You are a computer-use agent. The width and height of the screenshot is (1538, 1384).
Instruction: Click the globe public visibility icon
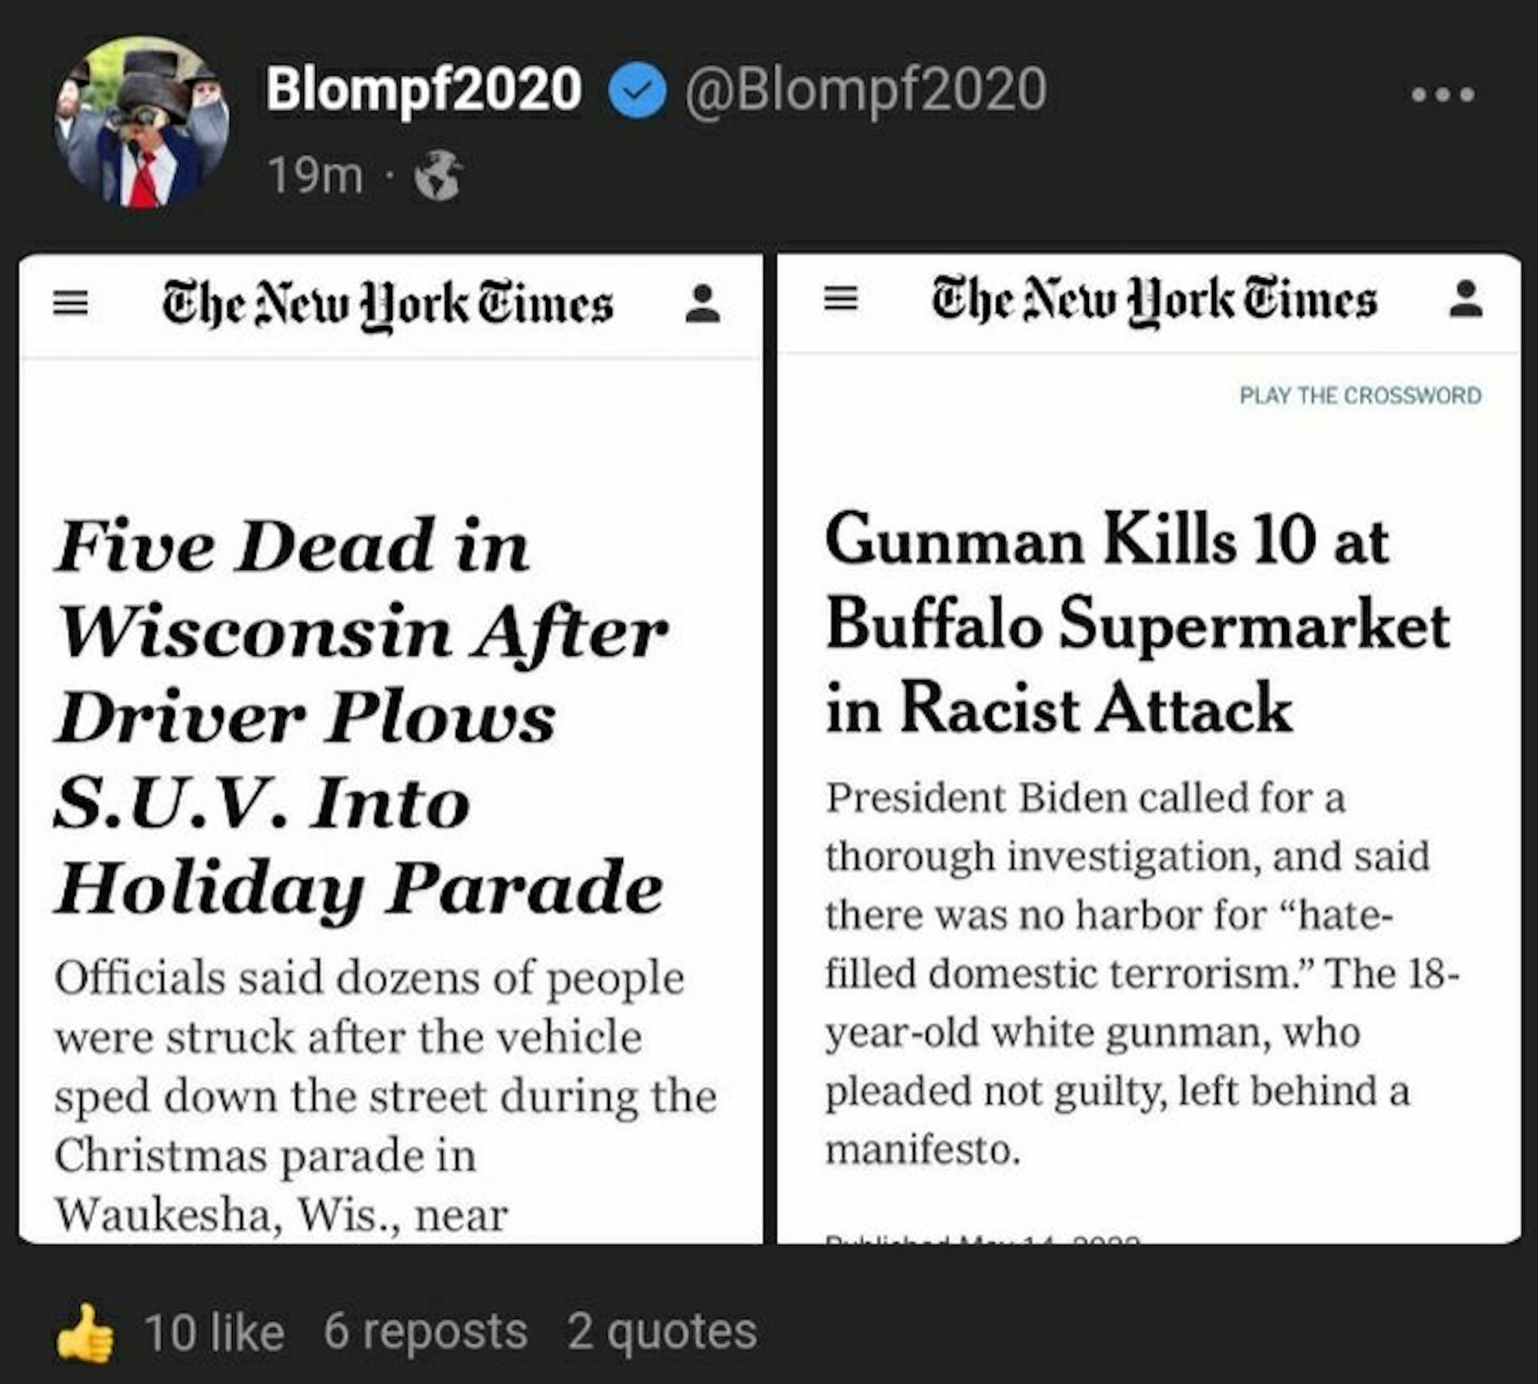(x=438, y=176)
